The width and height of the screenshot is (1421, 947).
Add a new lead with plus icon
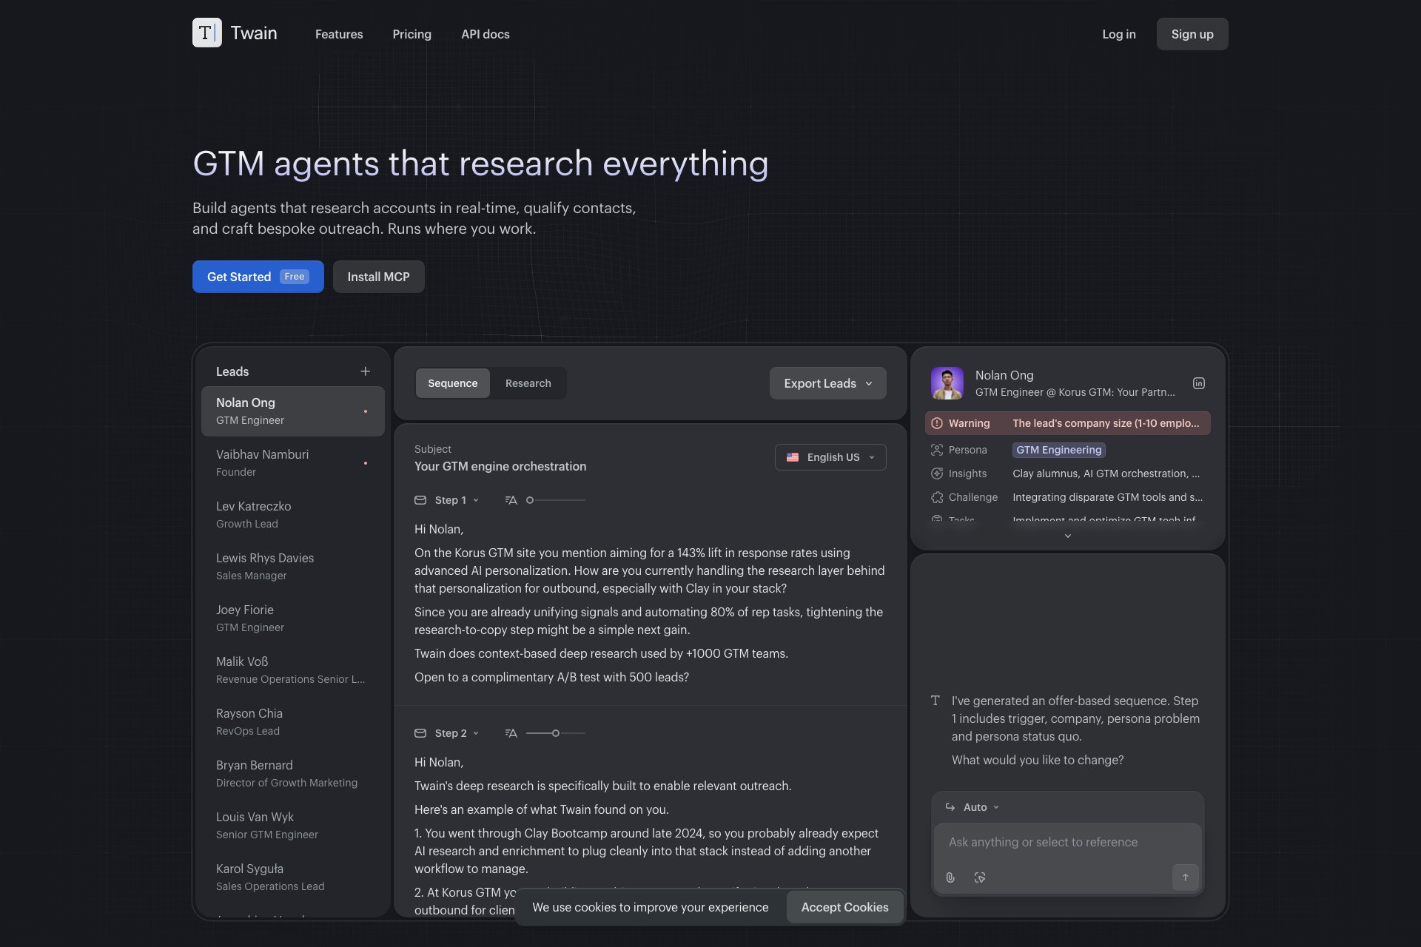pos(365,371)
